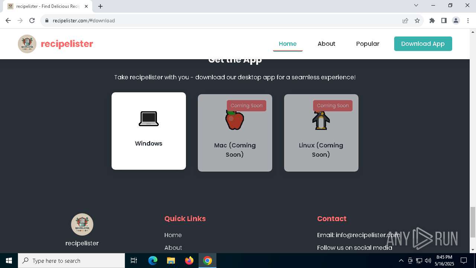Viewport: 476px width, 268px height.
Task: Click the Linux penguin icon
Action: point(321,120)
